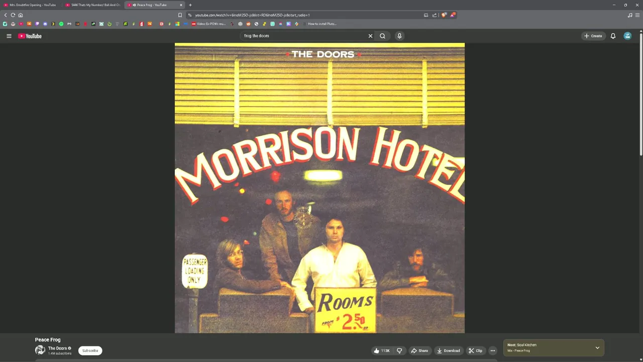Image resolution: width=643 pixels, height=362 pixels.
Task: Click the Create button
Action: point(593,36)
